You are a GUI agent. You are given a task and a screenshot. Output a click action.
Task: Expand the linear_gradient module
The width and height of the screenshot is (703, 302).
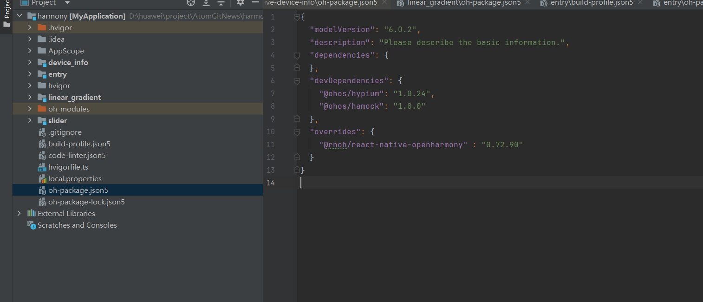point(30,98)
